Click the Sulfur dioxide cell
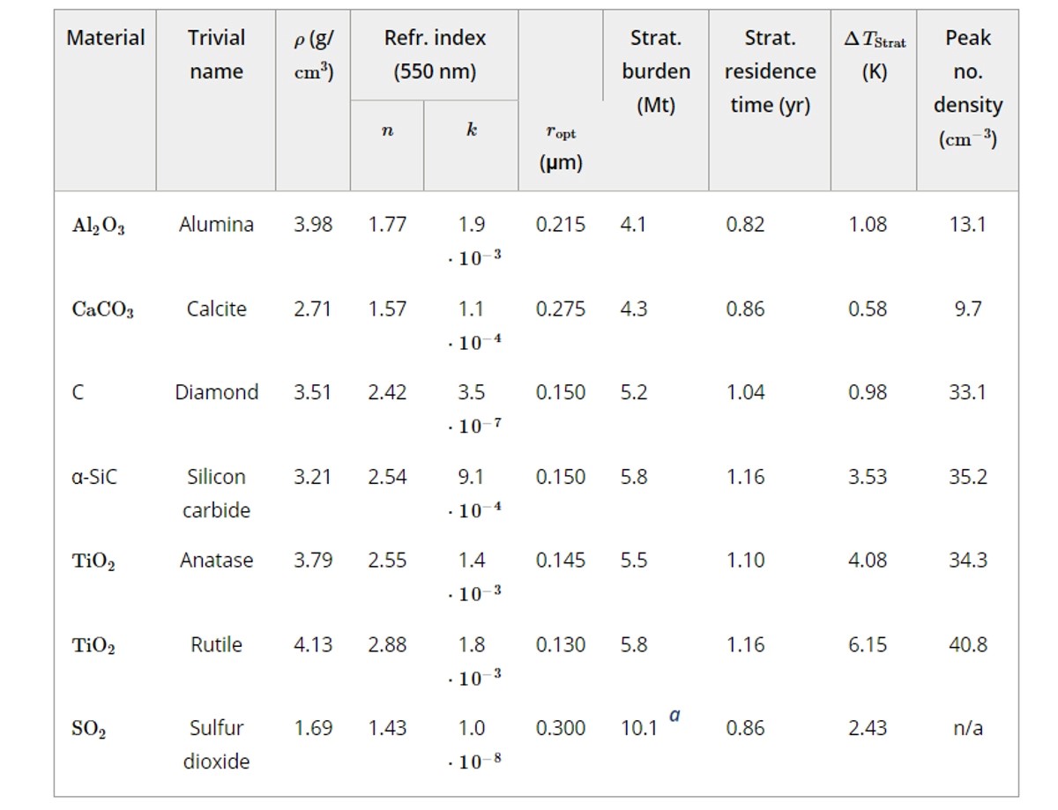The height and width of the screenshot is (810, 1058). click(216, 745)
